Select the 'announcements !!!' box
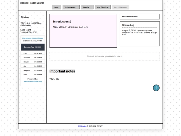This screenshot has width=181, height=136. [140, 16]
